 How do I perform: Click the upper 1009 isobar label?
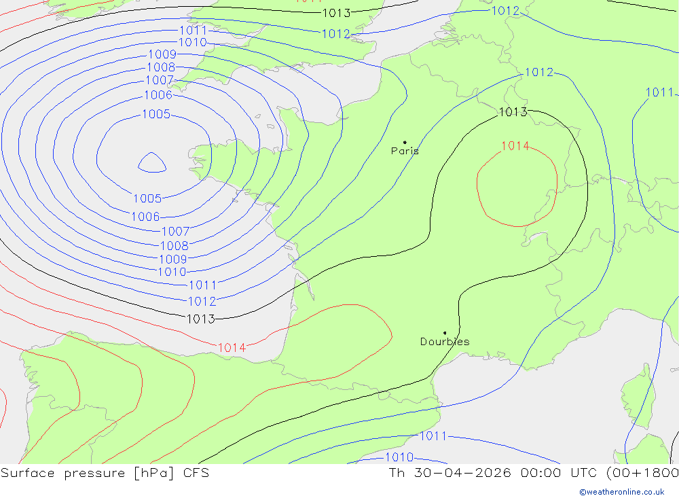pos(162,54)
